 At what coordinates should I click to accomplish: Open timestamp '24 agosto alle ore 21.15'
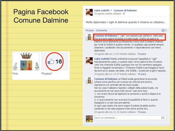click(115, 112)
